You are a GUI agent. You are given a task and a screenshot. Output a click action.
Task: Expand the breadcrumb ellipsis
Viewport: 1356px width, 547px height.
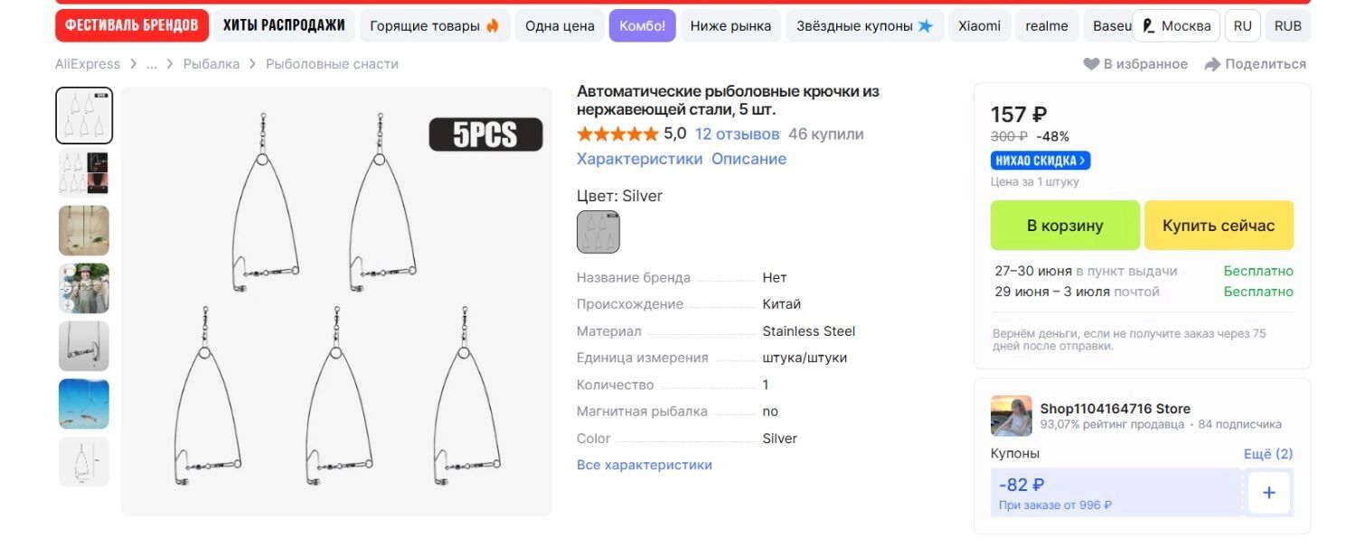[152, 64]
